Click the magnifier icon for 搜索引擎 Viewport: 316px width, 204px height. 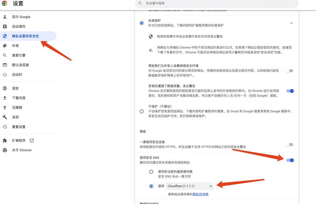[x=5, y=55]
